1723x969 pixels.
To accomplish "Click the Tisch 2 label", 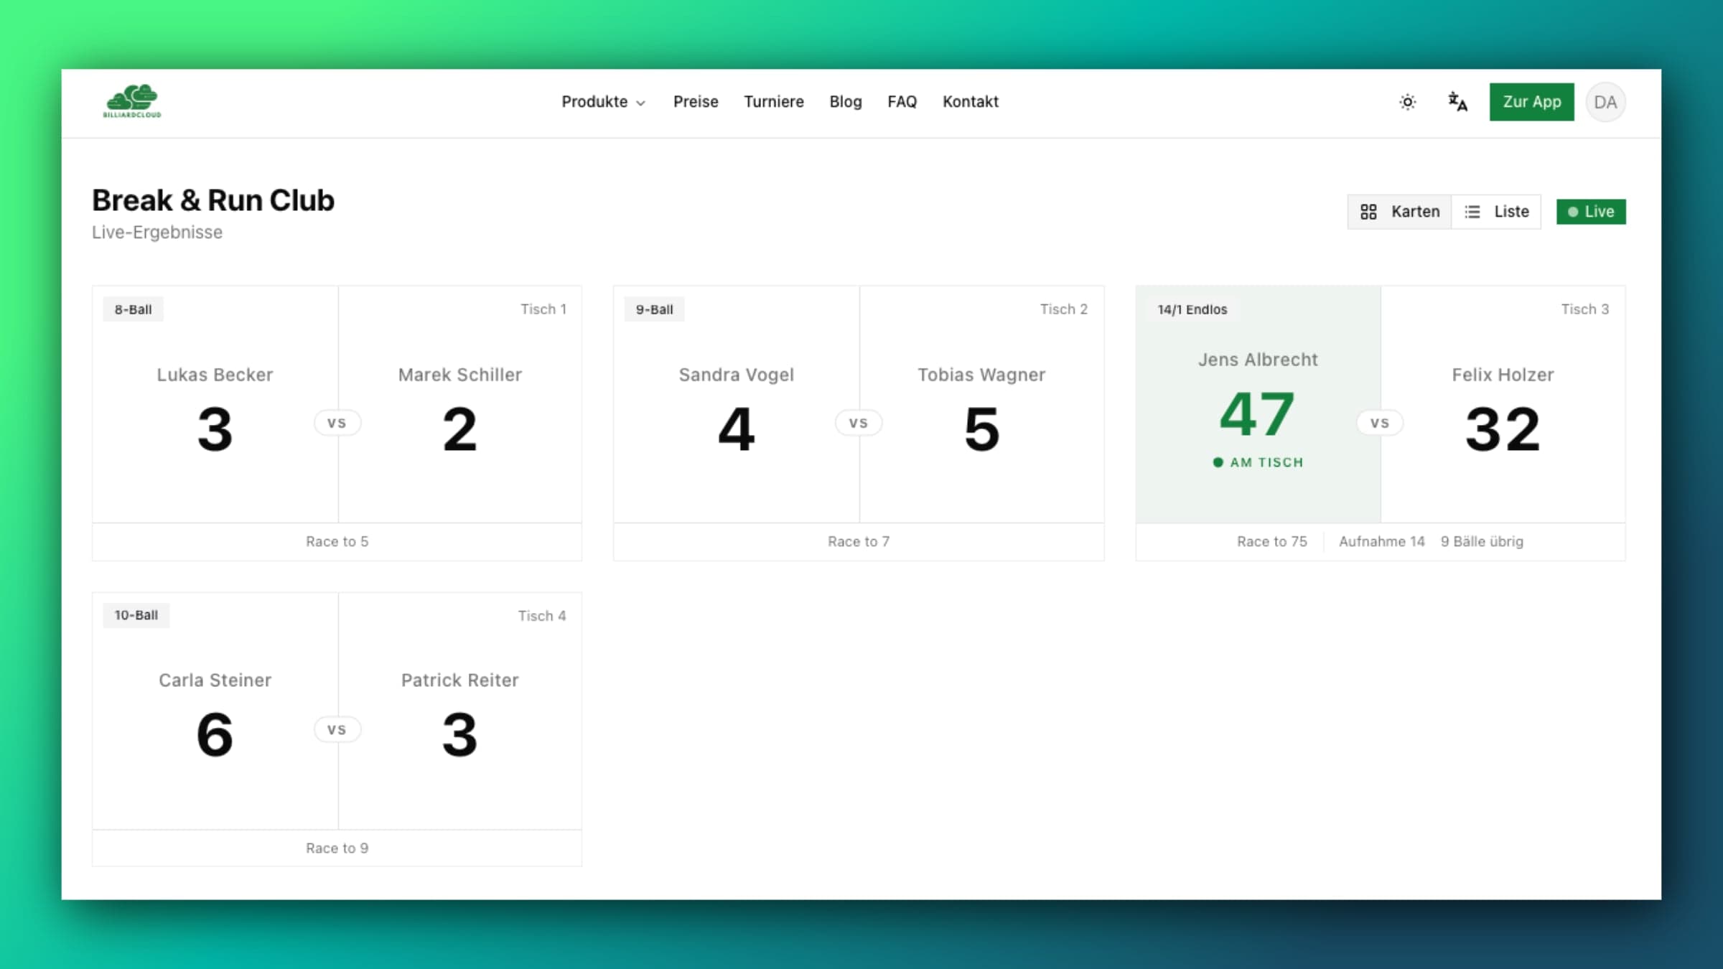I will click(1064, 309).
